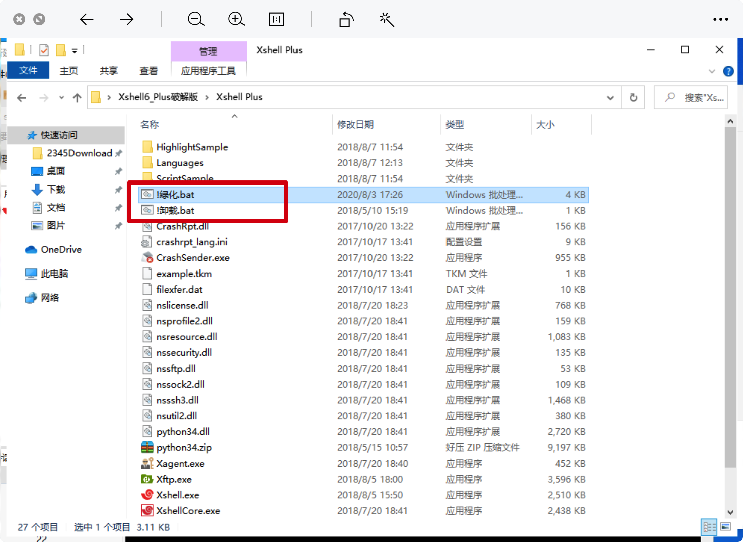Open the 共享 ribbon tab
Image resolution: width=743 pixels, height=542 pixels.
pyautogui.click(x=108, y=71)
